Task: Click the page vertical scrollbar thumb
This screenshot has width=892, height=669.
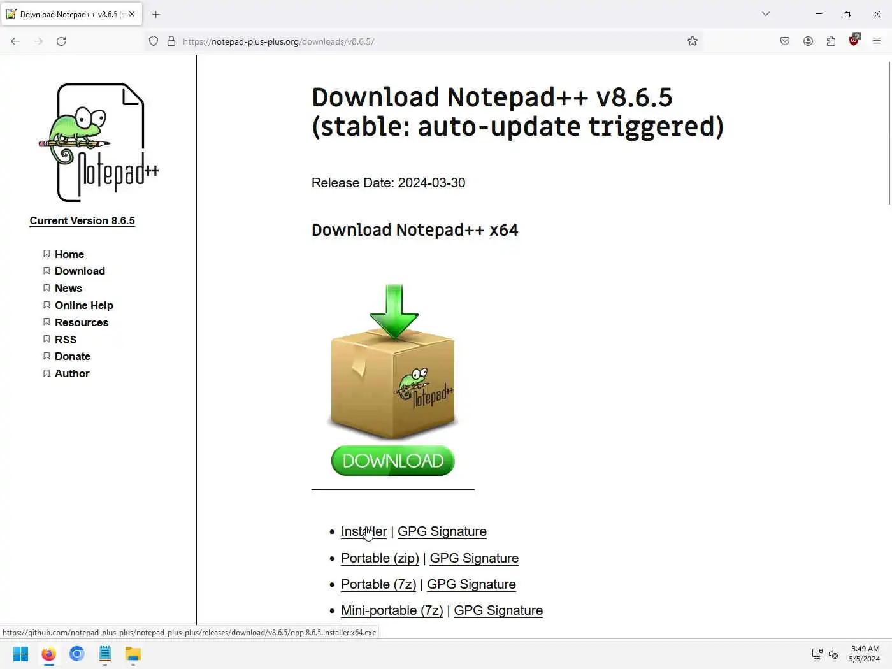Action: 889,133
